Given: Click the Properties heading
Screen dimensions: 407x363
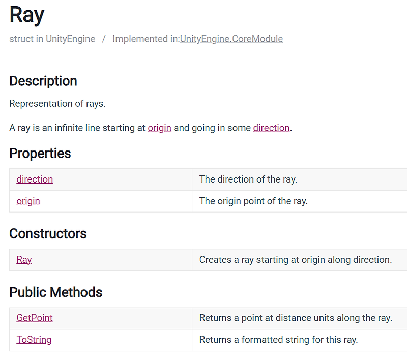Looking at the screenshot, I should pyautogui.click(x=40, y=153).
